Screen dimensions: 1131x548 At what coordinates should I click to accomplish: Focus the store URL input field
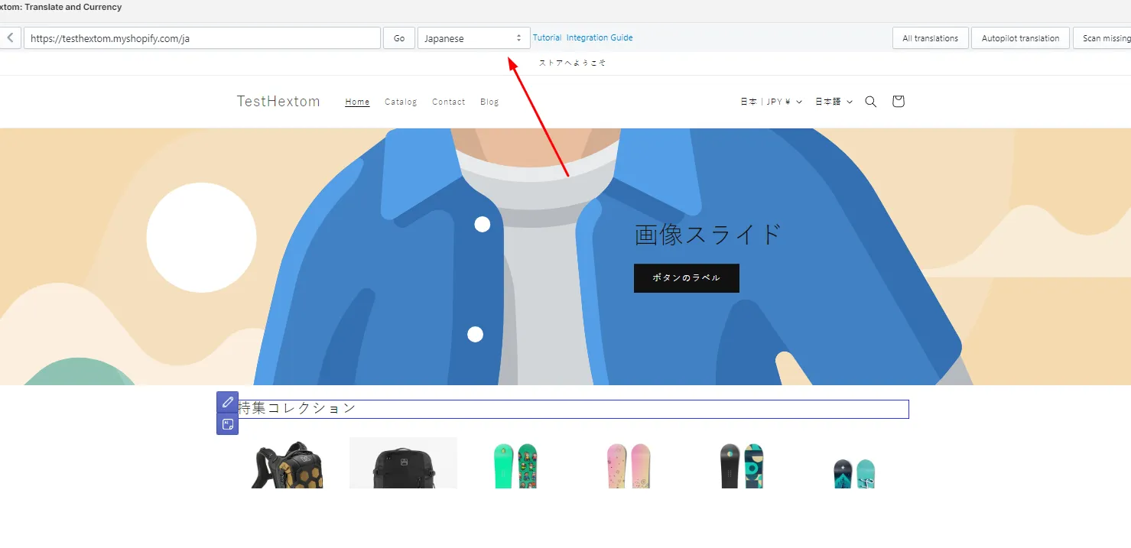coord(202,38)
